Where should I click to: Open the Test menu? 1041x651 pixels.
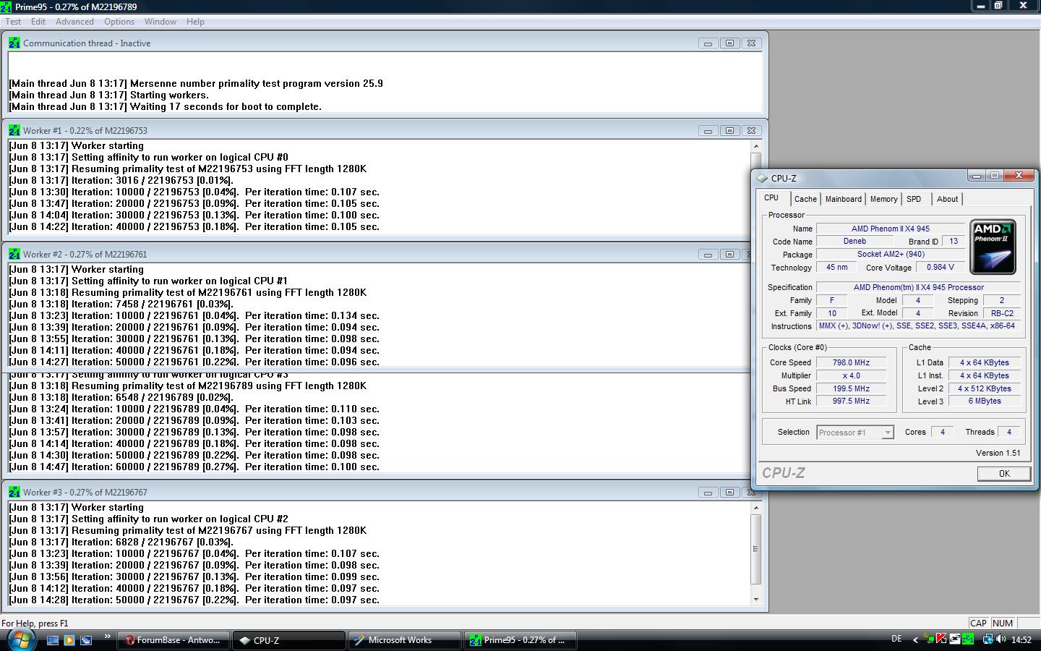[13, 22]
